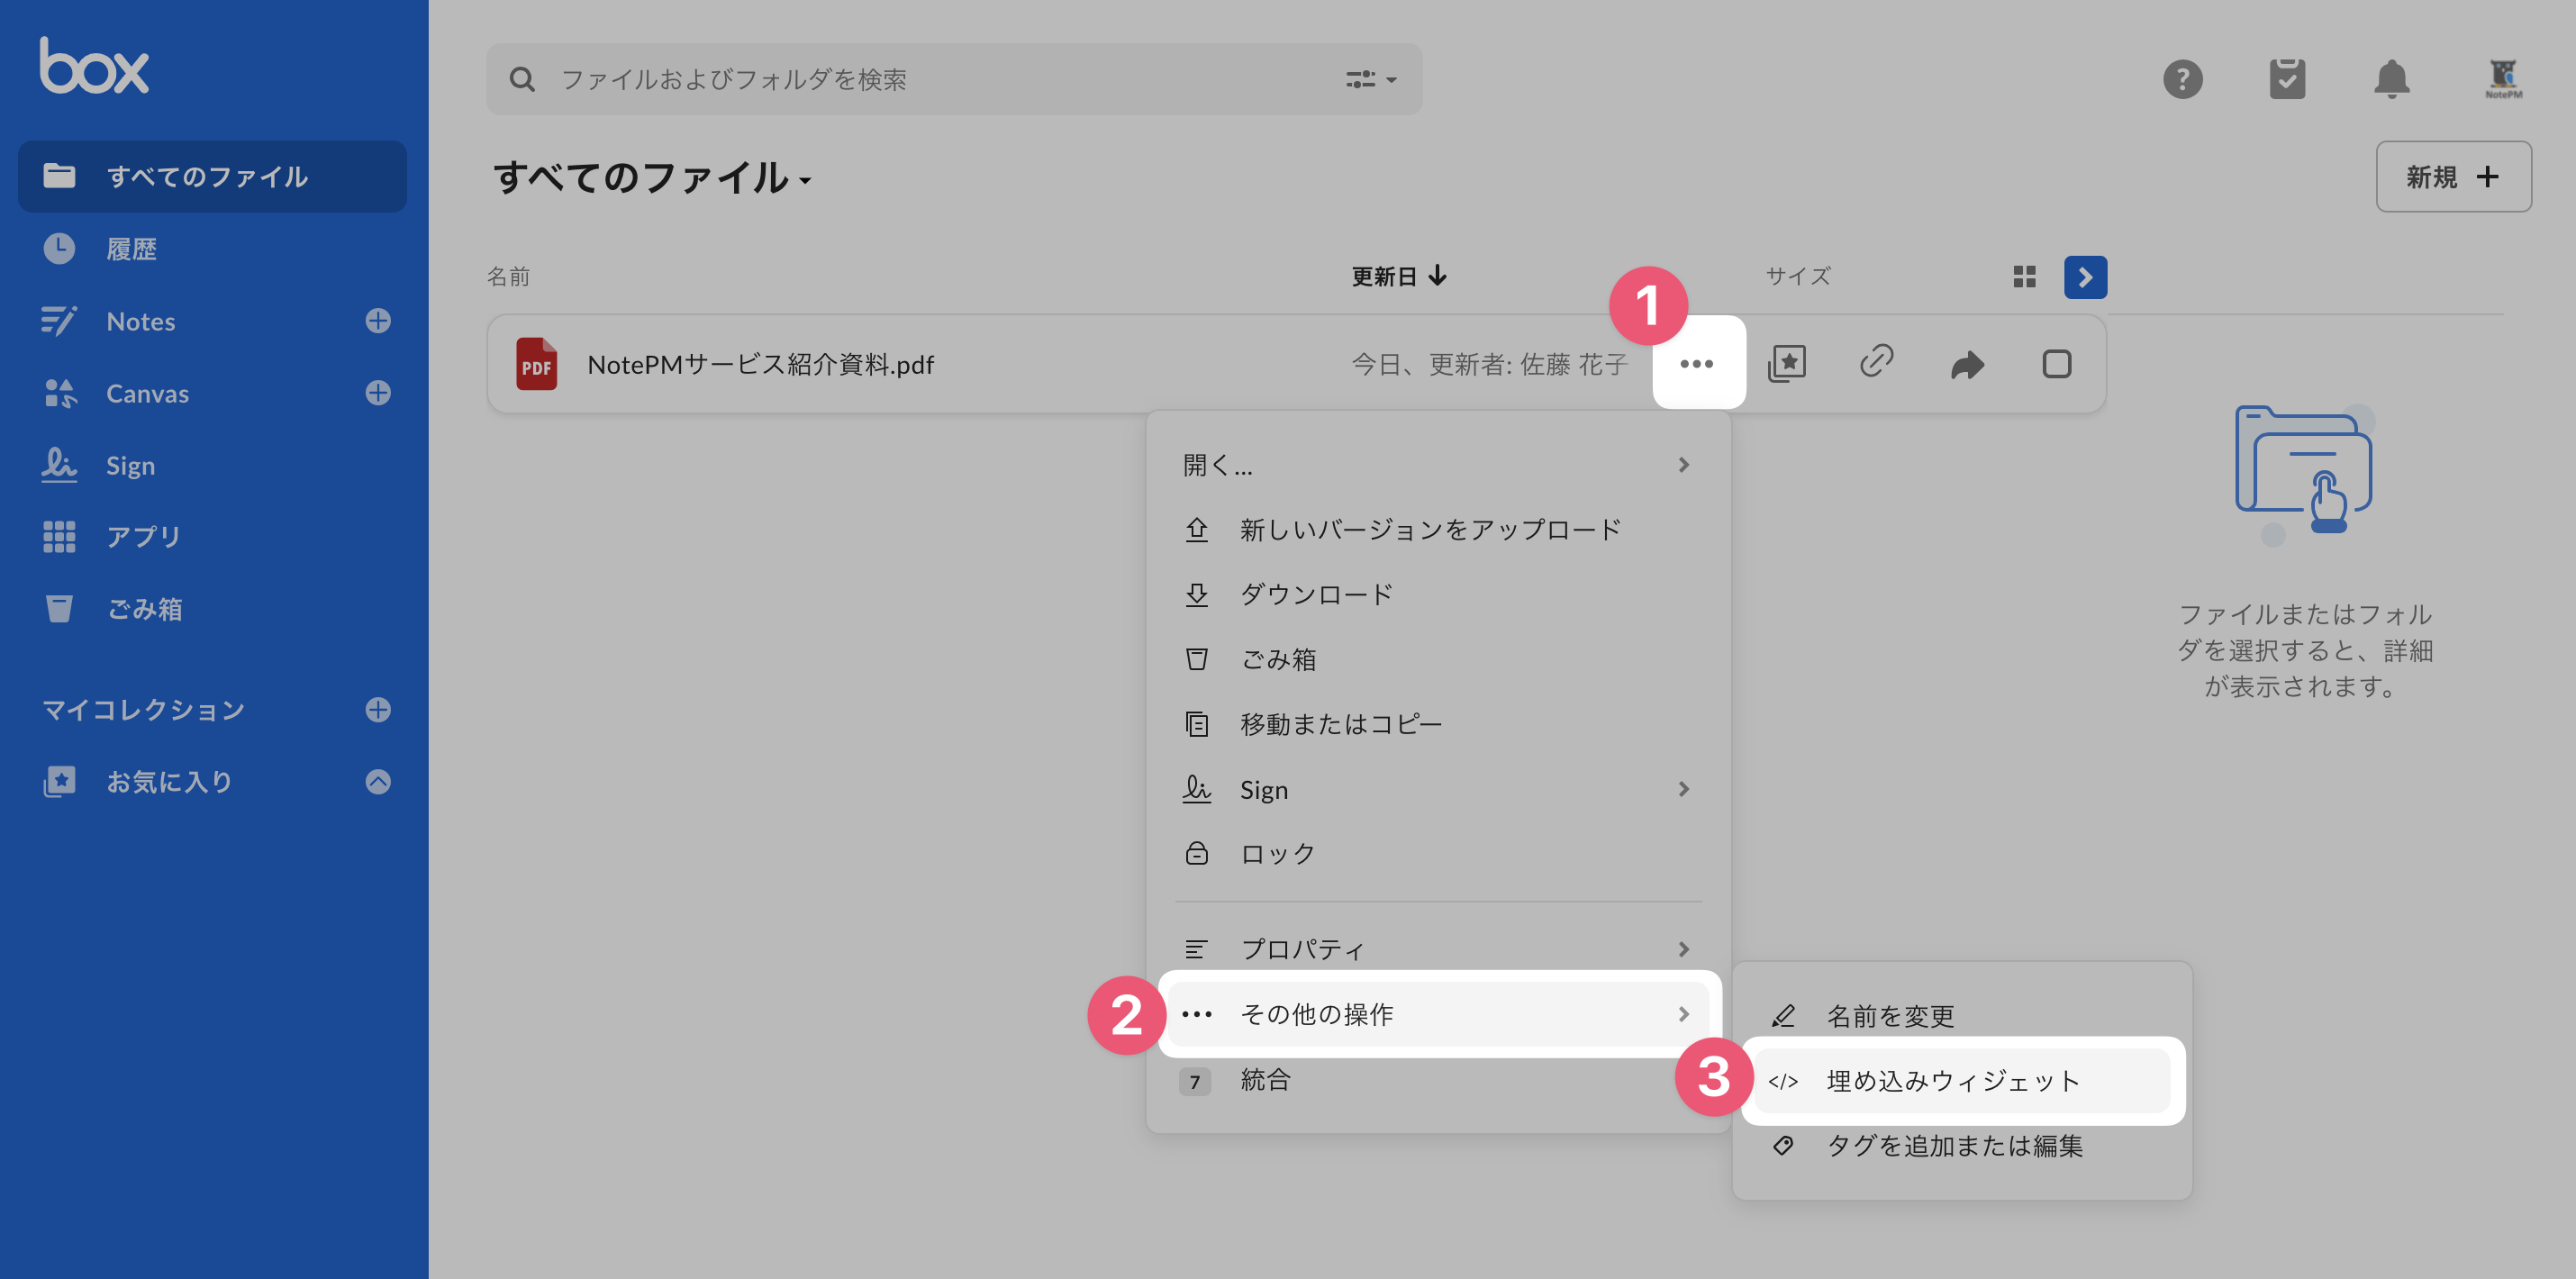Viewport: 2576px width, 1279px height.
Task: Add a new Note with plus icon
Action: tap(378, 321)
